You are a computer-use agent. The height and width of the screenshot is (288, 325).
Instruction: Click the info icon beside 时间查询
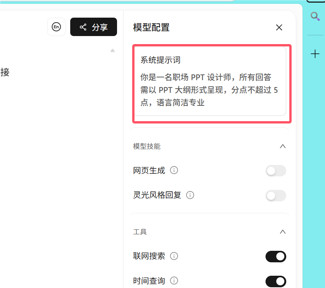click(174, 281)
